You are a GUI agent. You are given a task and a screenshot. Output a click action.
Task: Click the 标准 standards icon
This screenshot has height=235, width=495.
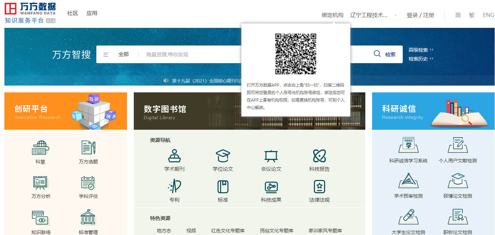coord(223,187)
